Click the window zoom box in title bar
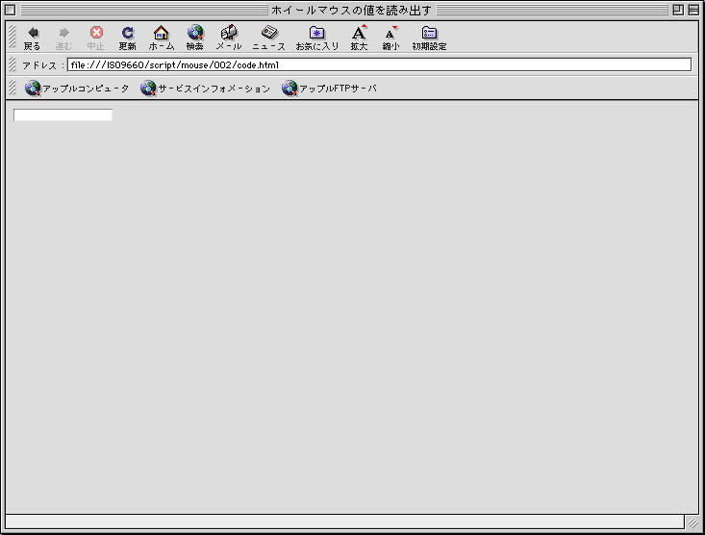 pos(678,10)
